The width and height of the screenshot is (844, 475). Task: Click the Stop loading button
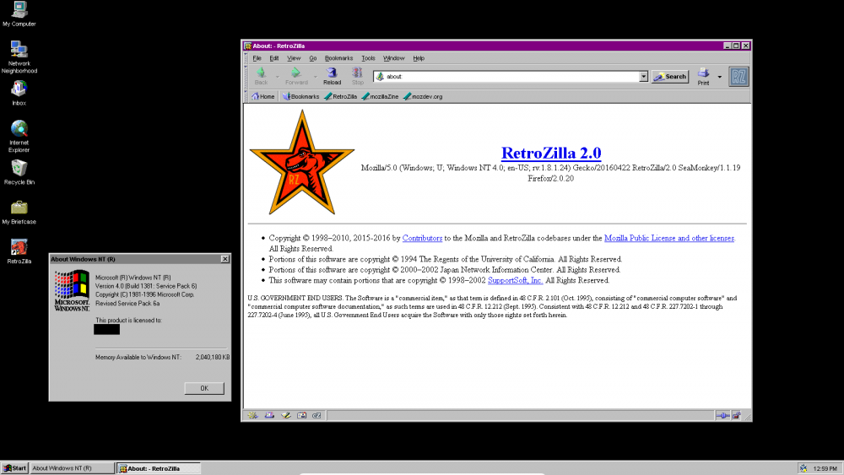[x=357, y=77]
